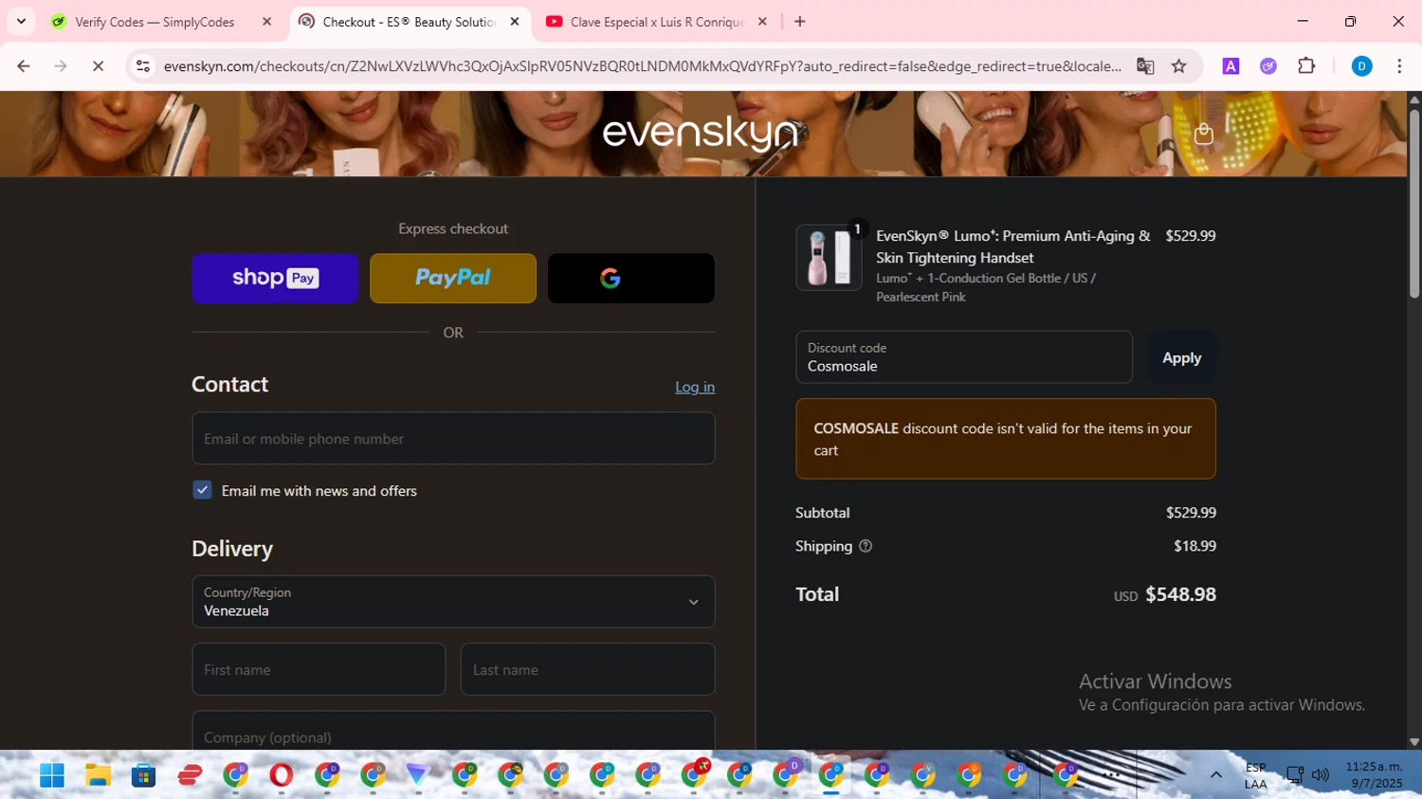Click the $18.99 shipping value

coord(1194,546)
